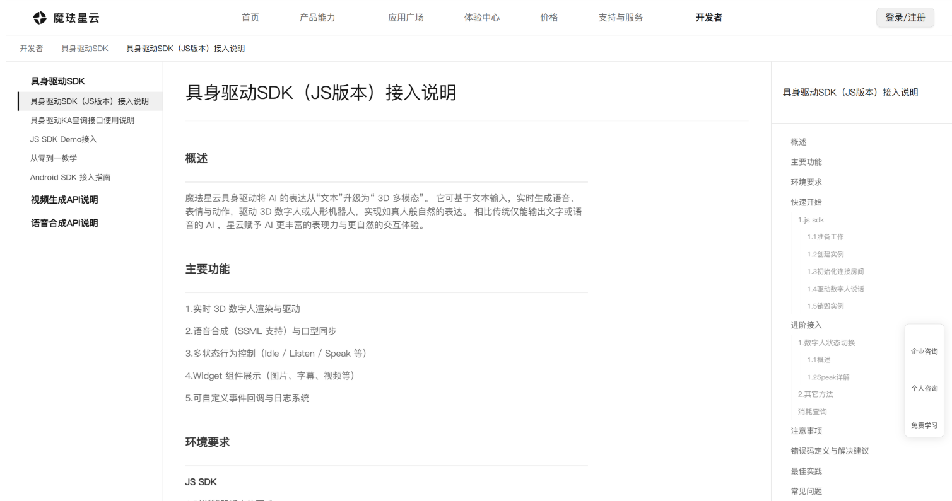Click the 登录/注册 button
This screenshot has width=952, height=501.
pos(905,18)
